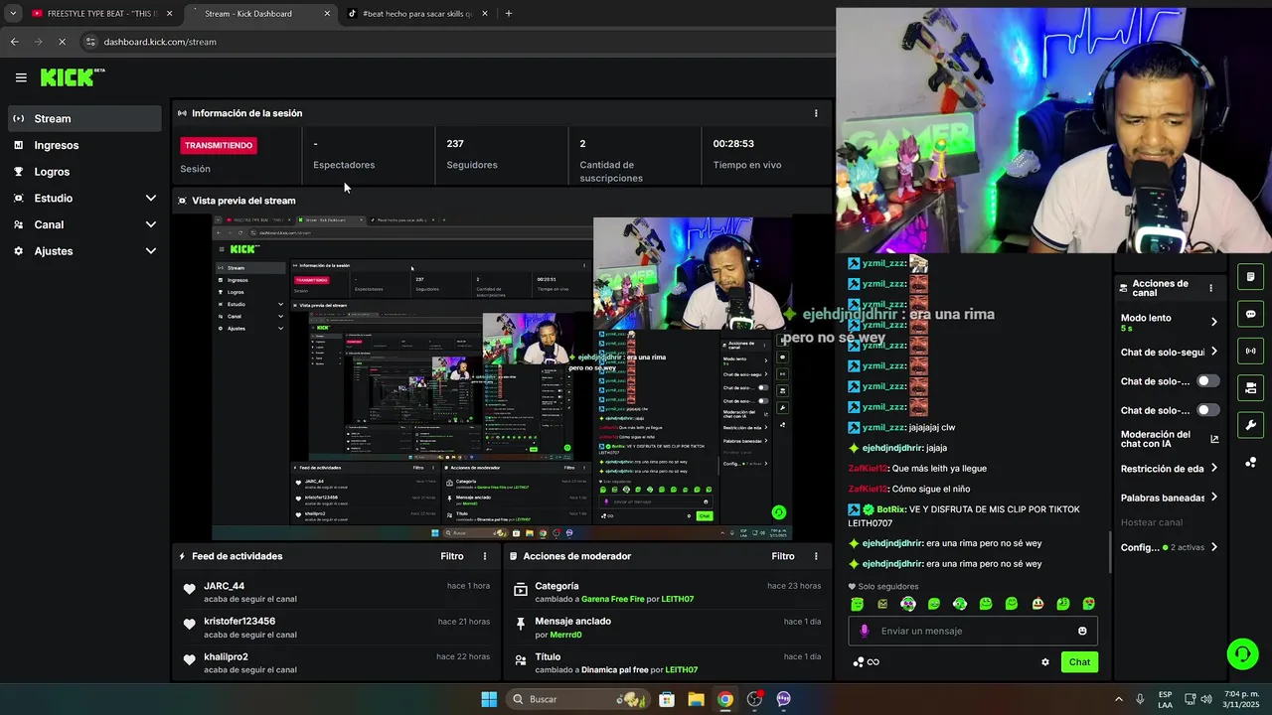Go back in browser history
The image size is (1272, 715).
14,42
